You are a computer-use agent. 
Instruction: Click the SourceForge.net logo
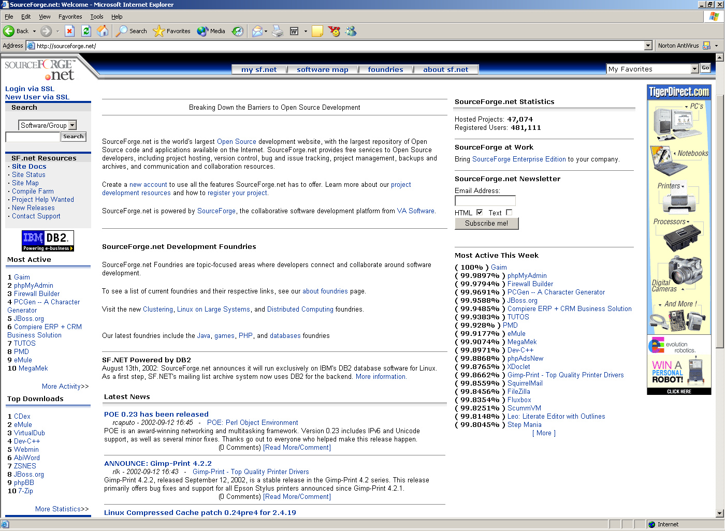point(40,69)
